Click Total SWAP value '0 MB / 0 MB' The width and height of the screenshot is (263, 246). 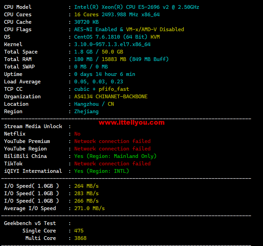pos(91,67)
